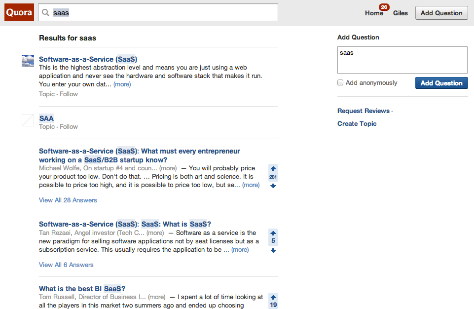Open Request Reviews link
The width and height of the screenshot is (474, 309).
point(364,111)
